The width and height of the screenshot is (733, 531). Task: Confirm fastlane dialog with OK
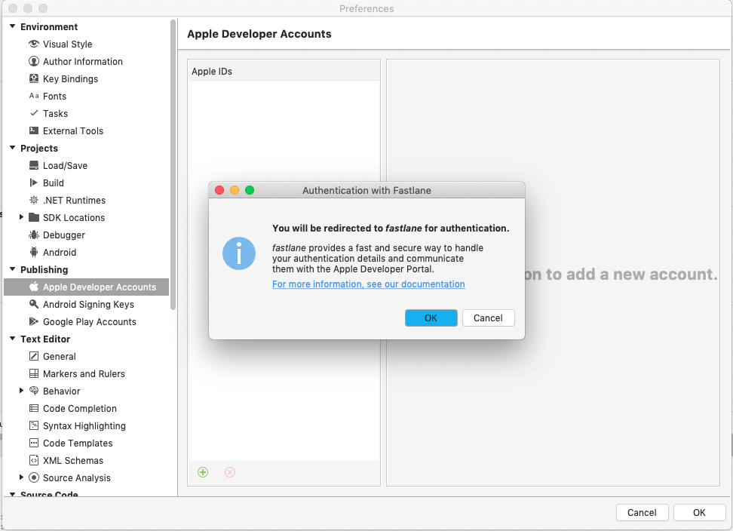pos(431,318)
